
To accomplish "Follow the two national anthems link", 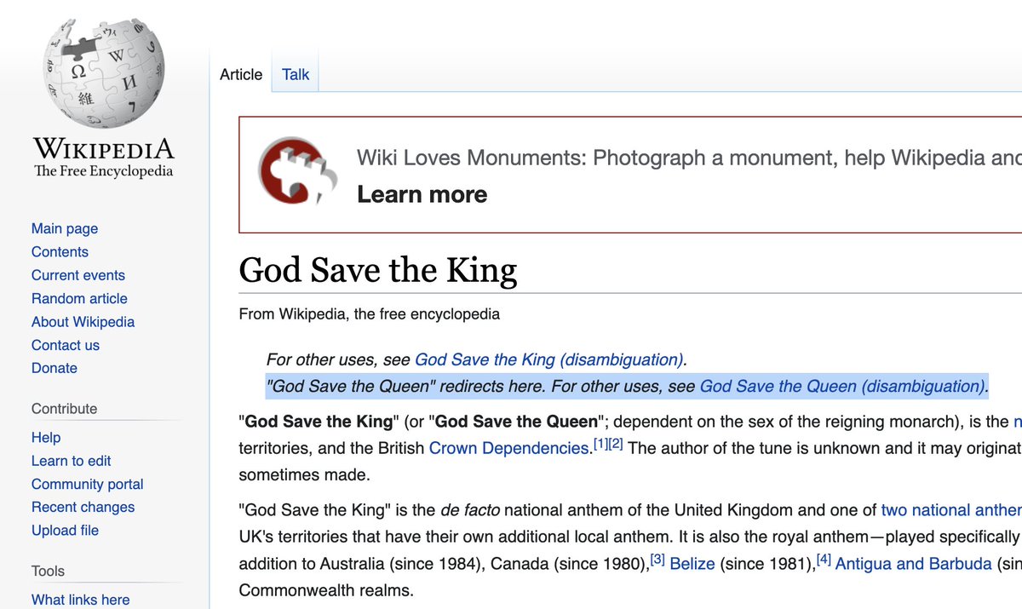I will coord(951,510).
